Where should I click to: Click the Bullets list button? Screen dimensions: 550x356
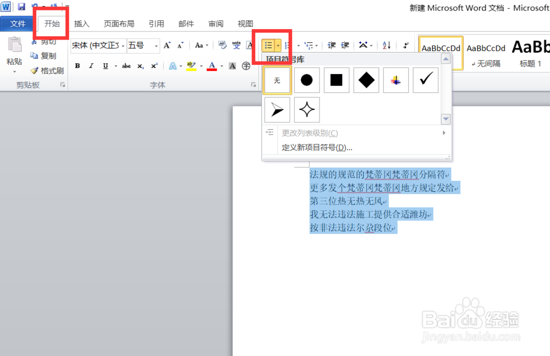click(268, 46)
